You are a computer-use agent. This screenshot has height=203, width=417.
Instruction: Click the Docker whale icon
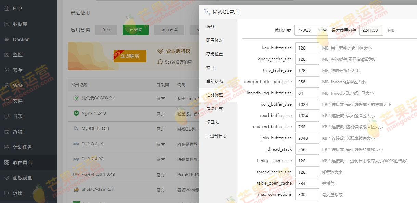[7, 39]
